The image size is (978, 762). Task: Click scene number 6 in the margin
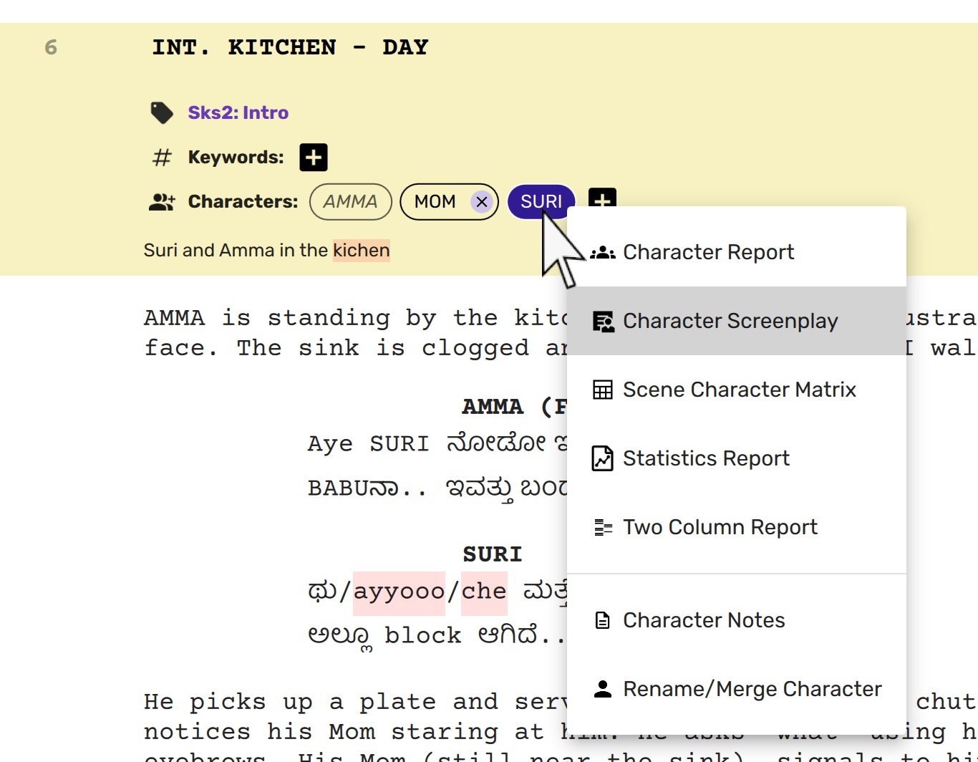click(x=51, y=47)
